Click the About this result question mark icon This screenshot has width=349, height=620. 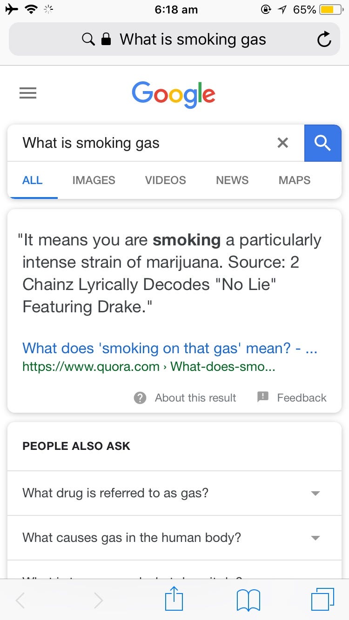[140, 398]
